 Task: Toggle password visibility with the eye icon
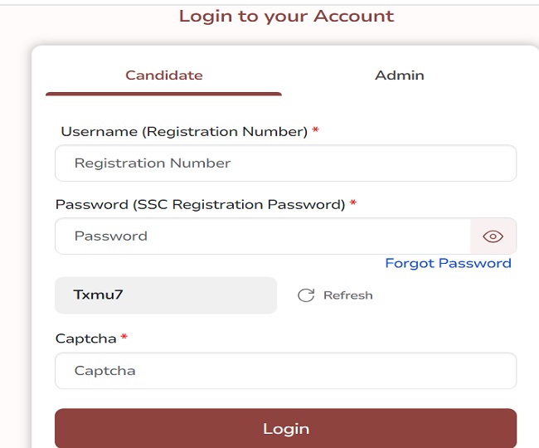(x=493, y=236)
